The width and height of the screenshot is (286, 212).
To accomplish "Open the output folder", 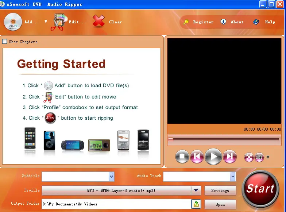I will 220,204.
